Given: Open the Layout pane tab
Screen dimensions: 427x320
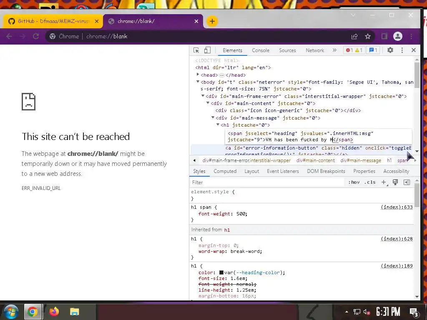Looking at the screenshot, I should click(251, 171).
